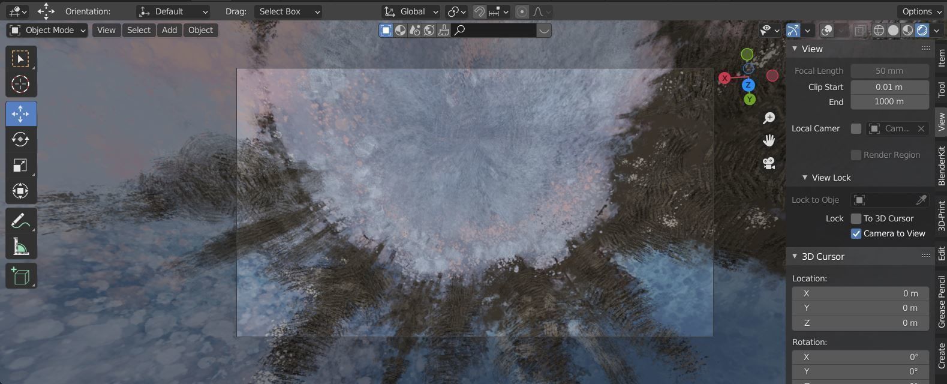Image resolution: width=947 pixels, height=384 pixels.
Task: Uncheck Camera to View lock
Action: point(856,233)
